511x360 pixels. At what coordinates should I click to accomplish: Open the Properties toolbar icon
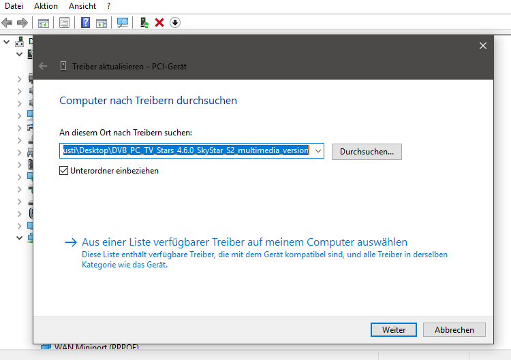(x=64, y=22)
